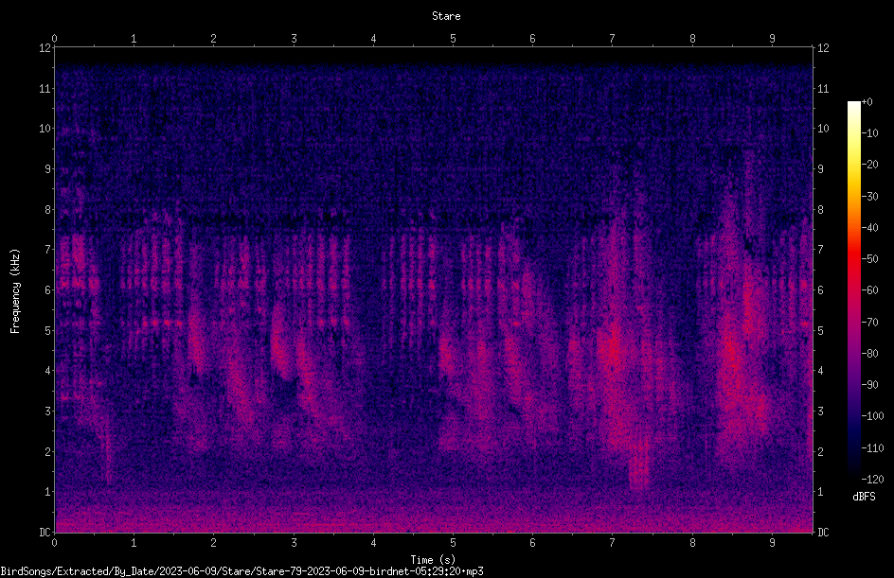Click "3" on the bottom time axis

coord(294,543)
